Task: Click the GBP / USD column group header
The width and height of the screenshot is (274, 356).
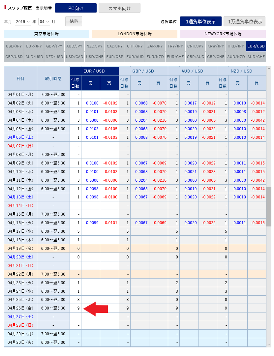Action: coord(143,71)
